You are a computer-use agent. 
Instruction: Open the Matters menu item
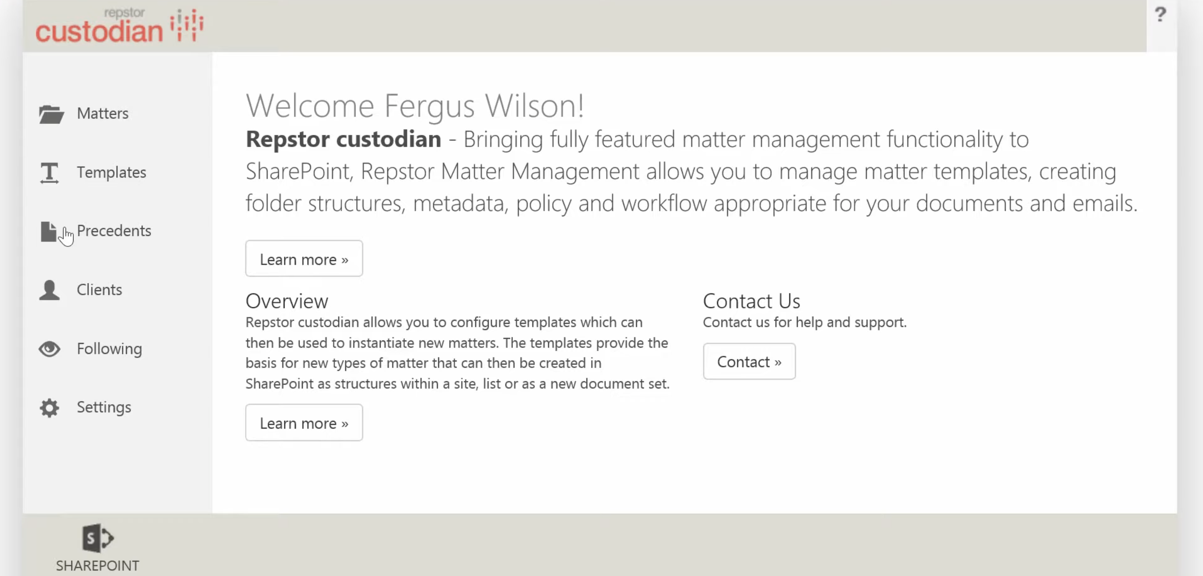click(x=103, y=114)
